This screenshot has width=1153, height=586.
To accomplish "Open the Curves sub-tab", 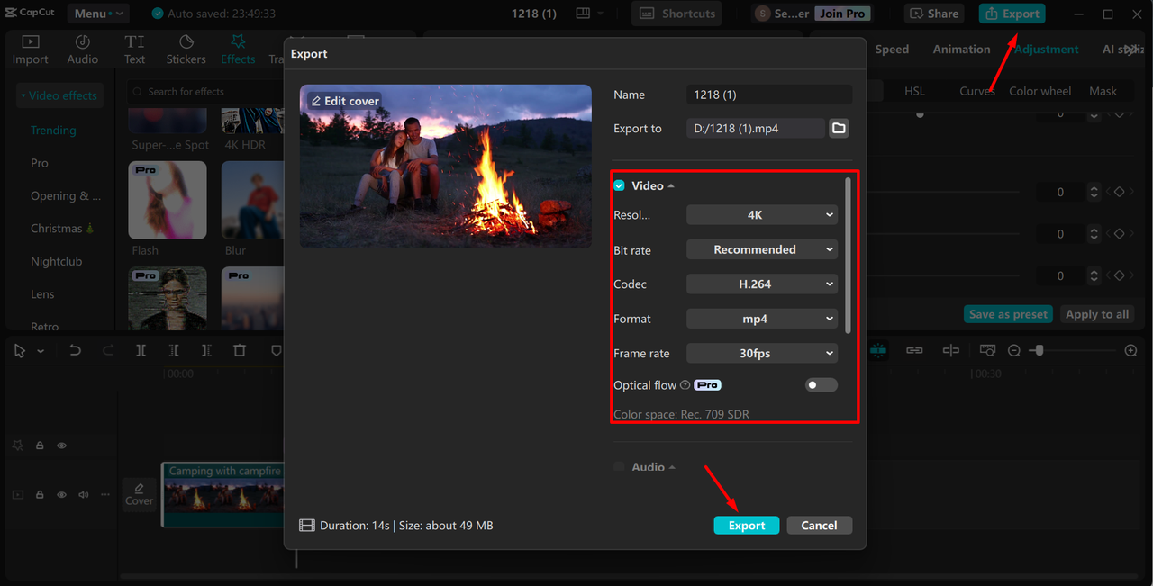I will pos(976,91).
